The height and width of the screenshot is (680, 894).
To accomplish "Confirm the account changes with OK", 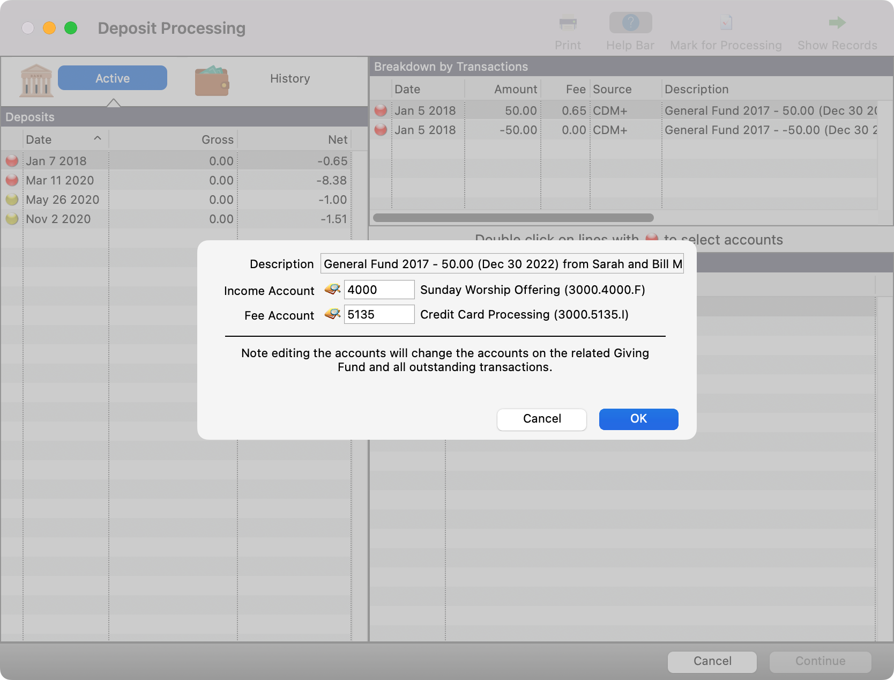I will click(638, 419).
